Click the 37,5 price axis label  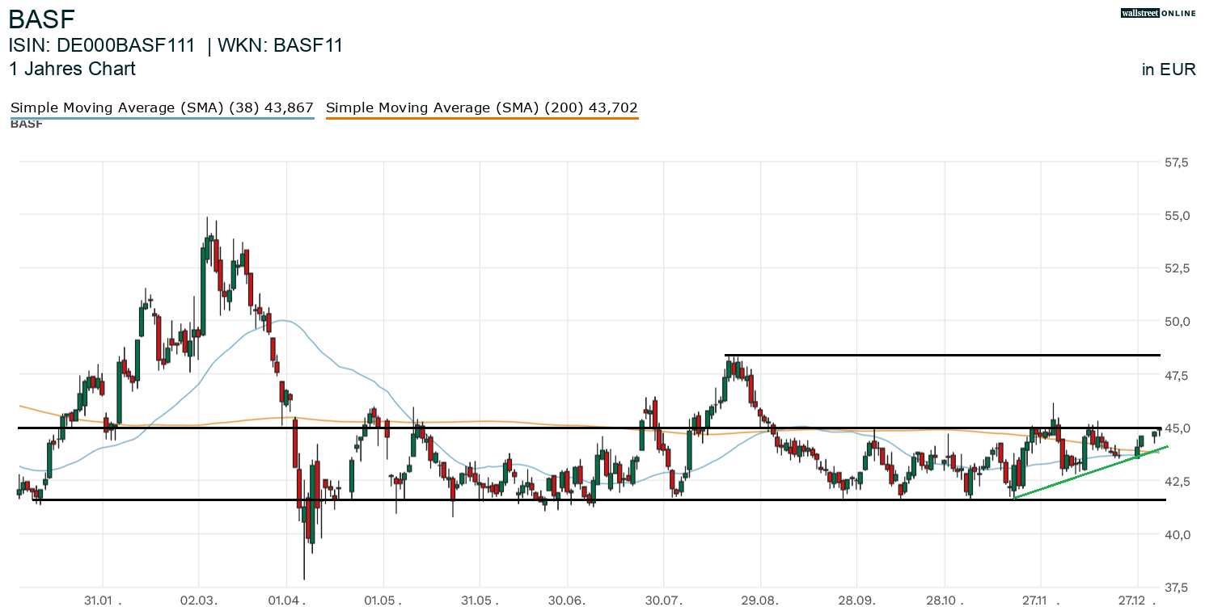tap(1176, 586)
